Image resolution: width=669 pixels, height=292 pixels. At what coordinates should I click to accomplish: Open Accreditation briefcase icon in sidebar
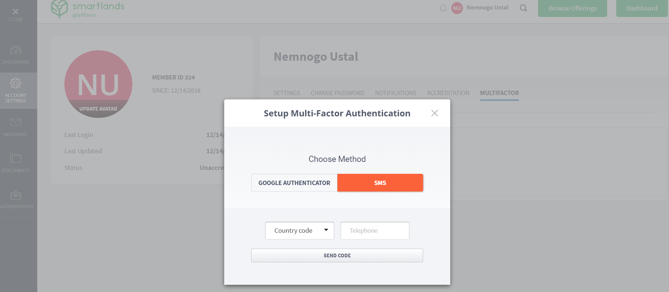coord(16,195)
